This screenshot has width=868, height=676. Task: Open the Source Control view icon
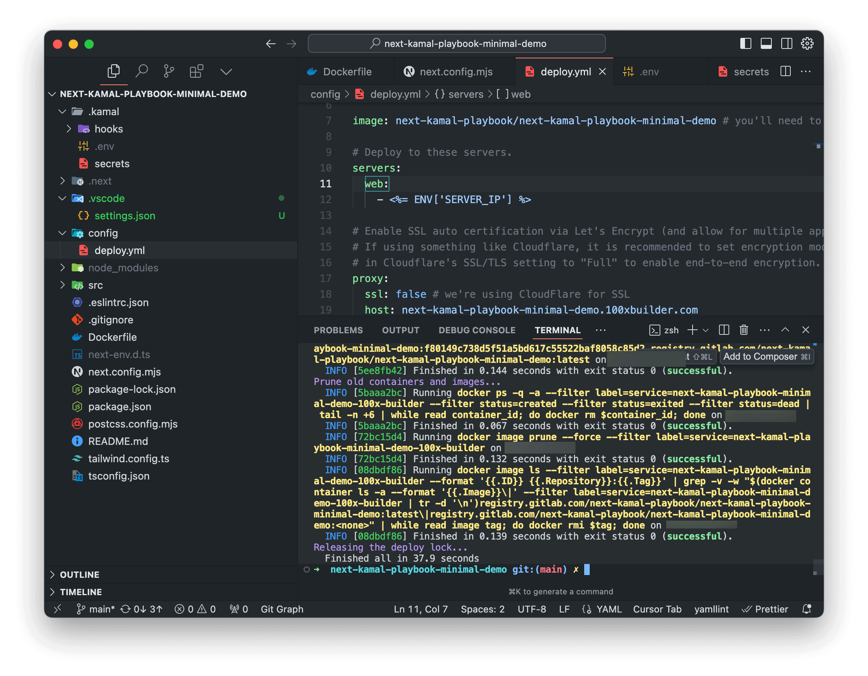pos(169,71)
